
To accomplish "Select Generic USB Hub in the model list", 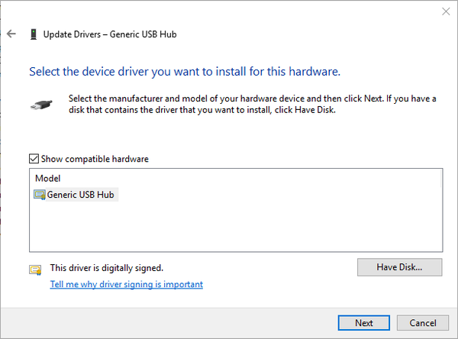I will 80,195.
